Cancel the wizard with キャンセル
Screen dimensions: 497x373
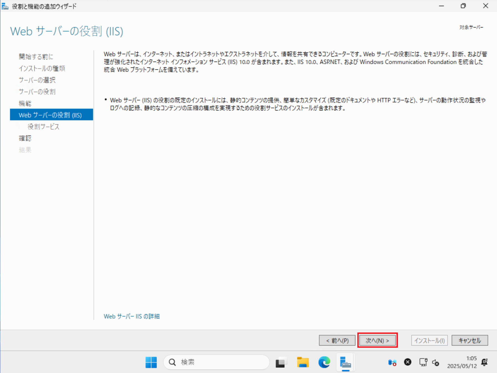470,340
